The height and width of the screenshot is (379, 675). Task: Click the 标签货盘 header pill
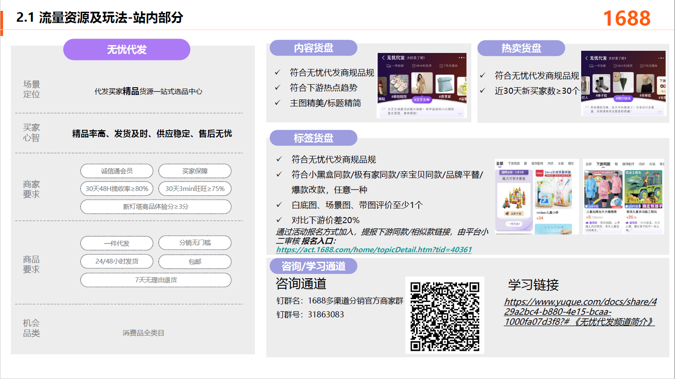(314, 138)
